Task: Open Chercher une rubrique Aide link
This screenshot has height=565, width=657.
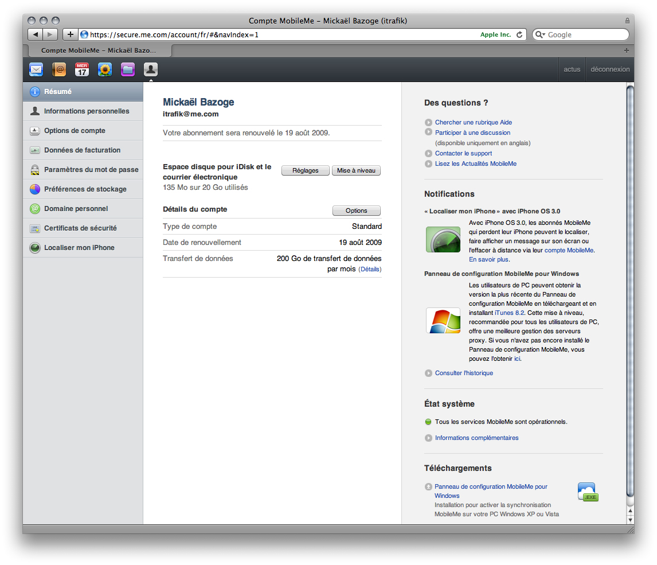Action: pos(474,122)
